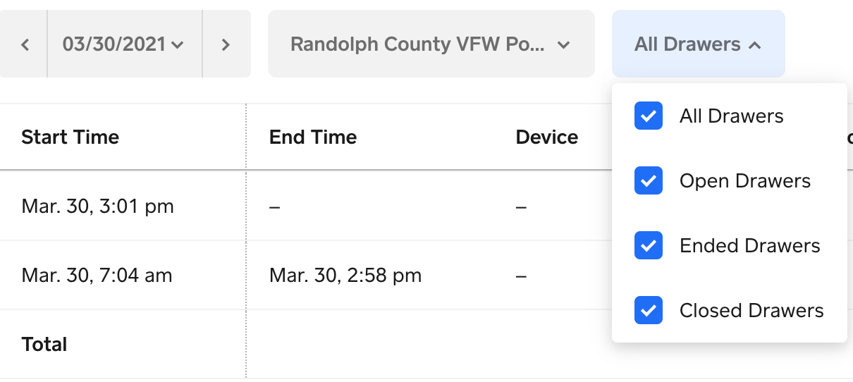Uncheck the Ended Drawers checkbox
This screenshot has height=382, width=853.
[x=649, y=245]
